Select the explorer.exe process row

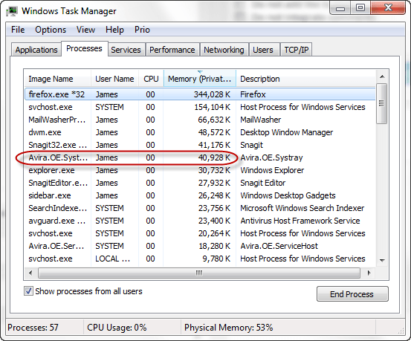[200, 170]
